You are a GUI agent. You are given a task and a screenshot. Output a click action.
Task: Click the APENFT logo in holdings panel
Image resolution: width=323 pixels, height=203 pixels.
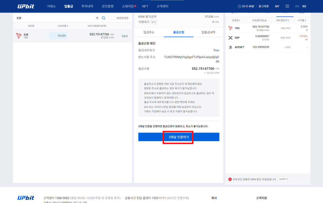point(230,47)
